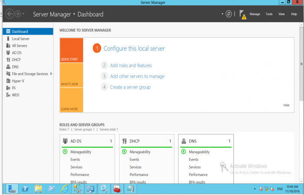Click the scrollbar up arrow
This screenshot has height=195, width=304.
(301, 25)
